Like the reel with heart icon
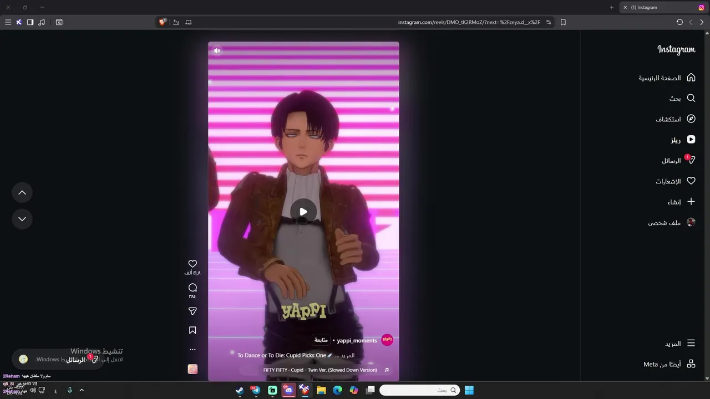The height and width of the screenshot is (399, 710). coord(192,264)
